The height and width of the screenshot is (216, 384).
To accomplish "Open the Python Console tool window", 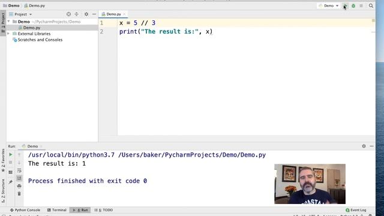I will (25, 210).
